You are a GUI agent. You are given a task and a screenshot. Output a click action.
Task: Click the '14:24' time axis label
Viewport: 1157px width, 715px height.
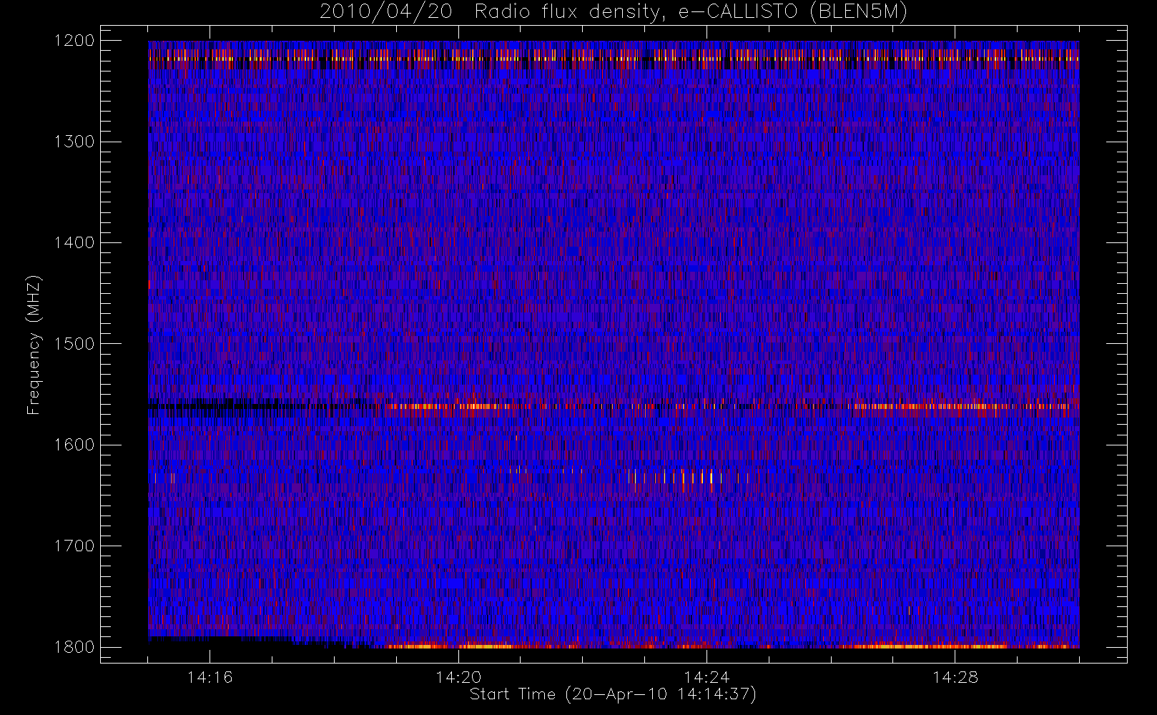[x=706, y=677]
